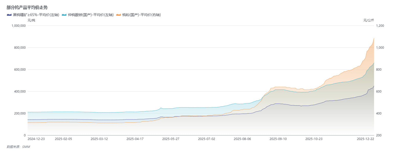Click the 元/吨 left axis unit label
394x153 pixels.
click(31, 20)
